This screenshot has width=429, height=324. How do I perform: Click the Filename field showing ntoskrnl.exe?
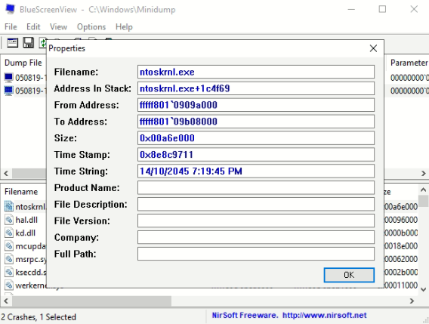pos(256,72)
